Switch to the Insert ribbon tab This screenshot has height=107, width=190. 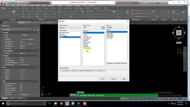pyautogui.click(x=9, y=8)
